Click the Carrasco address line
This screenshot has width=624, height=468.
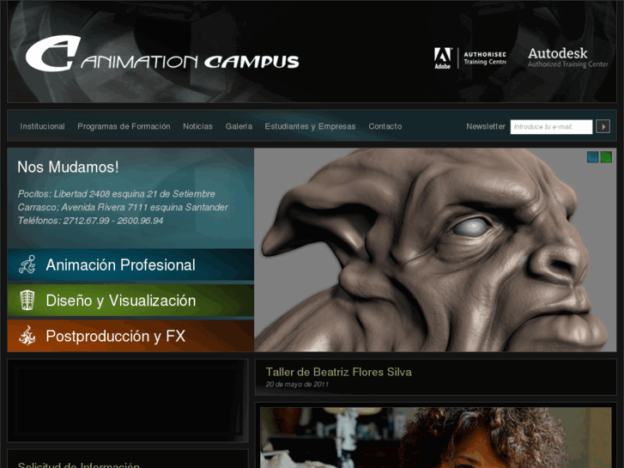(x=123, y=207)
